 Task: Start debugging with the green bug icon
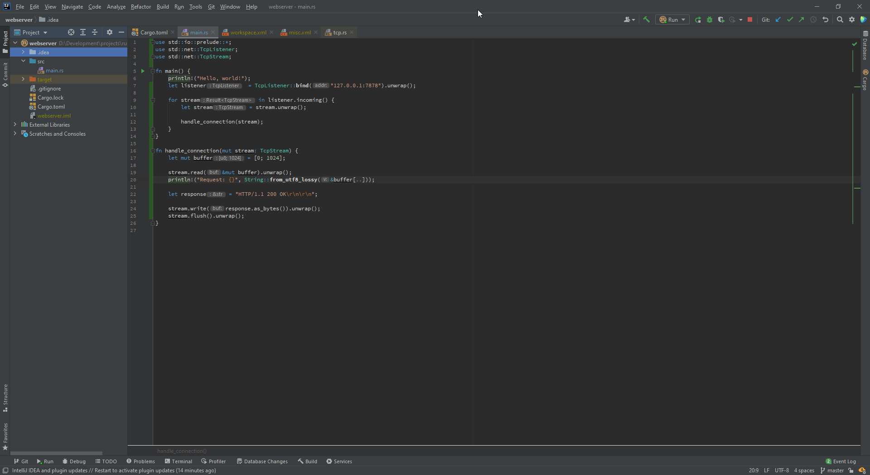709,19
